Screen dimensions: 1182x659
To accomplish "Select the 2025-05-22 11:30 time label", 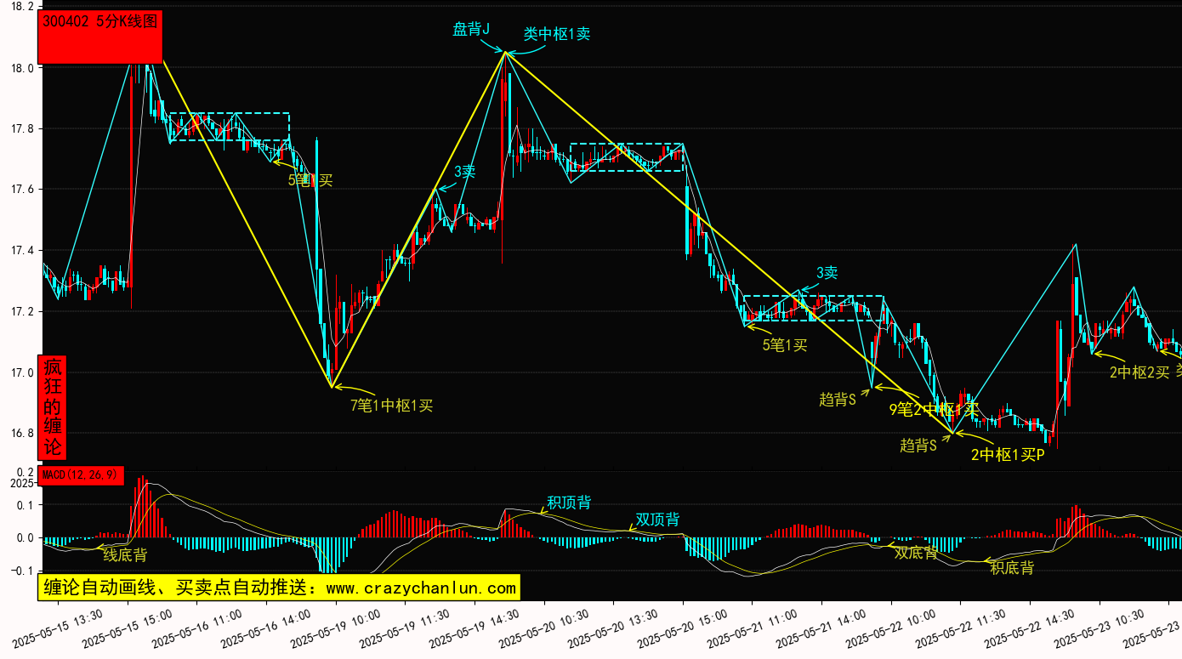I will pyautogui.click(x=960, y=628).
